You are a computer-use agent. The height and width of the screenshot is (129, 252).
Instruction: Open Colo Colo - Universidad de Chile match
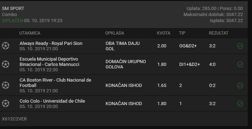tap(52, 101)
